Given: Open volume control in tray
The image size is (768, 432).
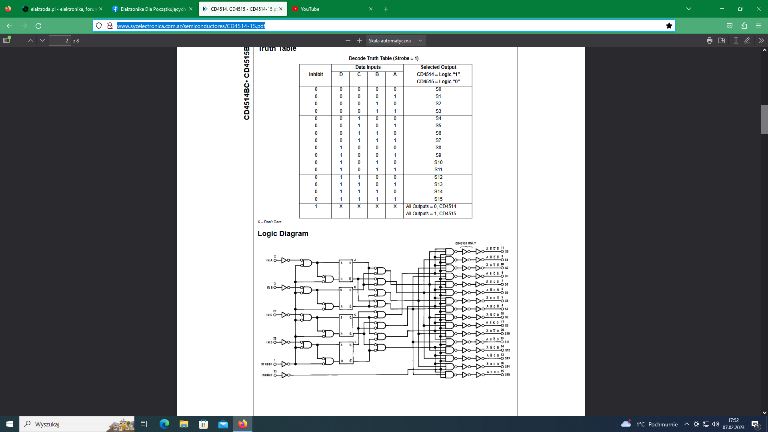Looking at the screenshot, I should click(x=716, y=424).
